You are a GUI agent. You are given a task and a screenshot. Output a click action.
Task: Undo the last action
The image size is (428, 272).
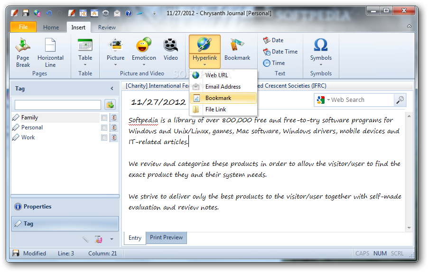pyautogui.click(x=49, y=13)
